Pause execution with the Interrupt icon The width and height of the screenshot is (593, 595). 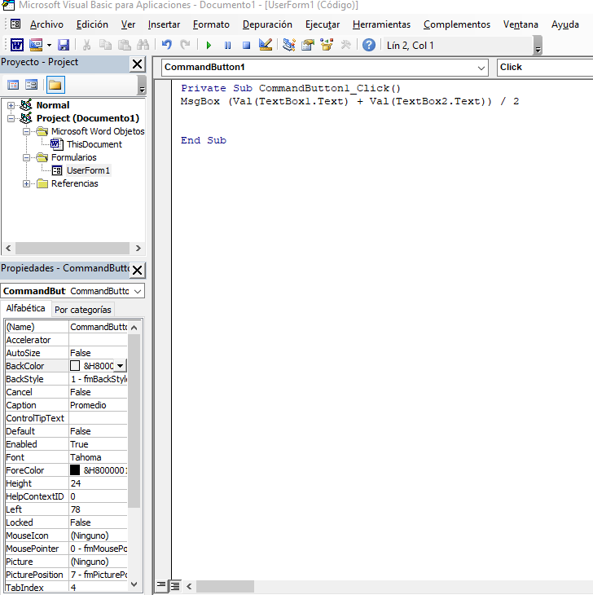(227, 46)
